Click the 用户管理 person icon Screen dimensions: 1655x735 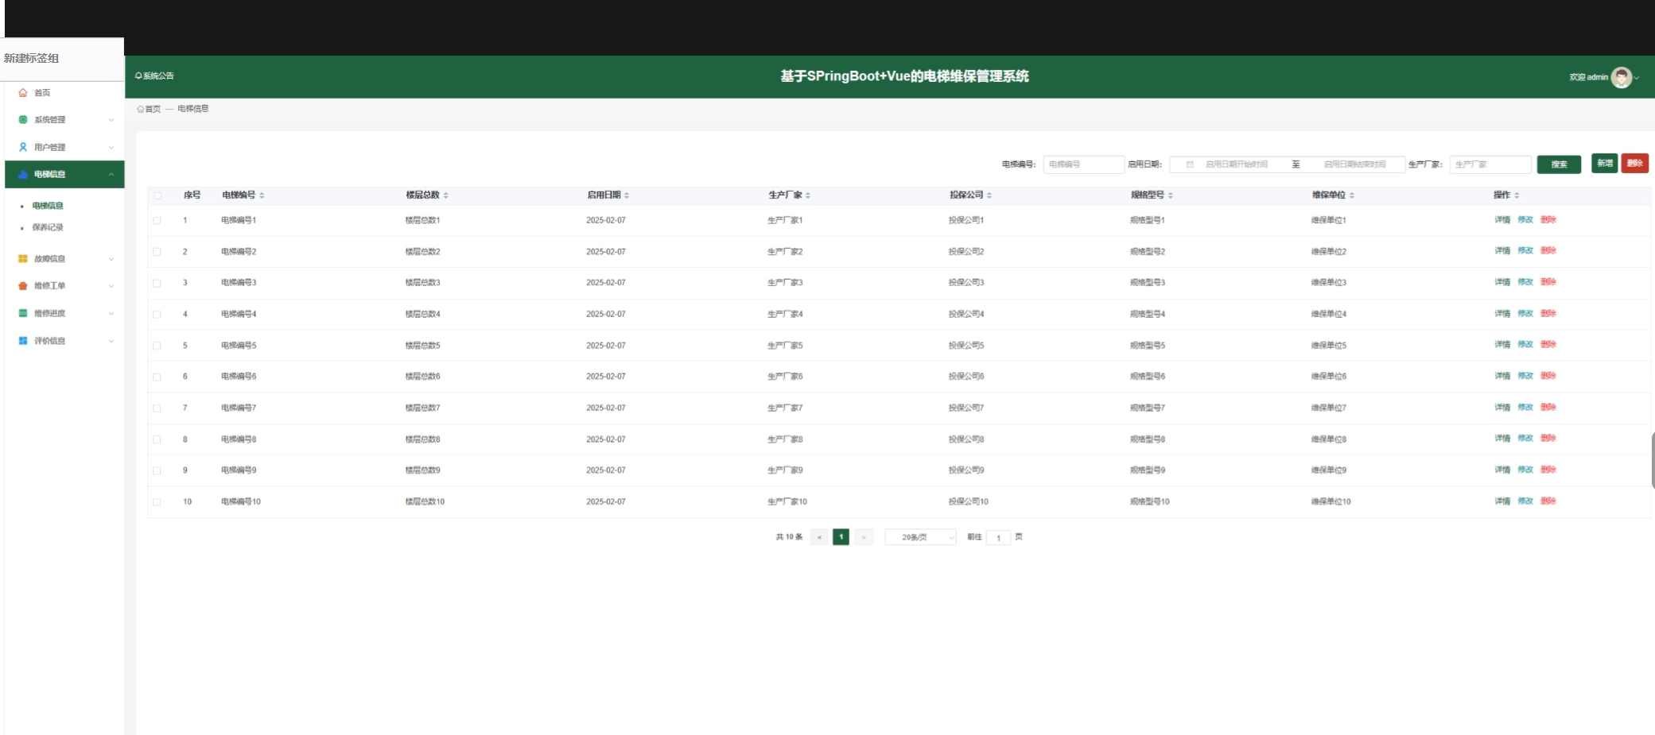pos(23,147)
